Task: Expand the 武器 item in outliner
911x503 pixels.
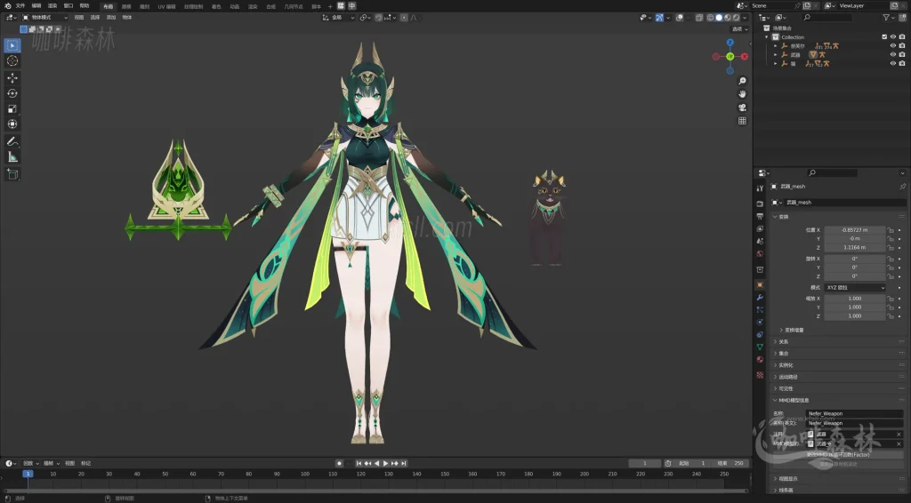Action: point(776,54)
